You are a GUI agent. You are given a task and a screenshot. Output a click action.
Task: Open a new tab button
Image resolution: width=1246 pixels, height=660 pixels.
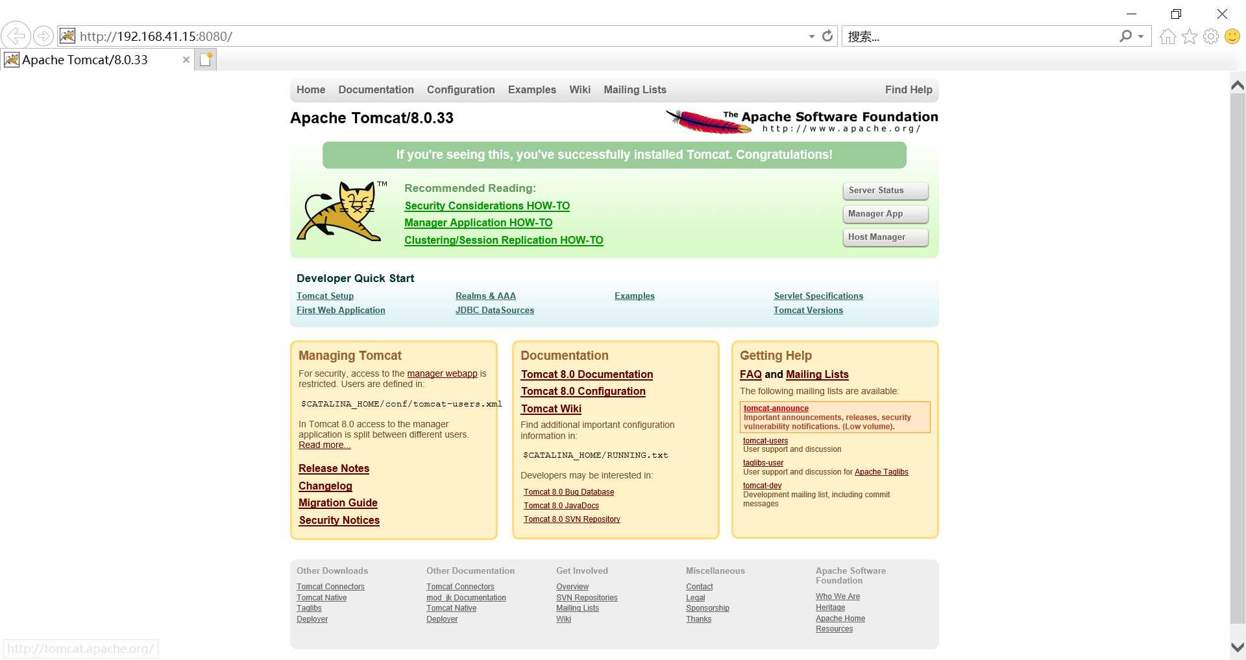pyautogui.click(x=206, y=60)
